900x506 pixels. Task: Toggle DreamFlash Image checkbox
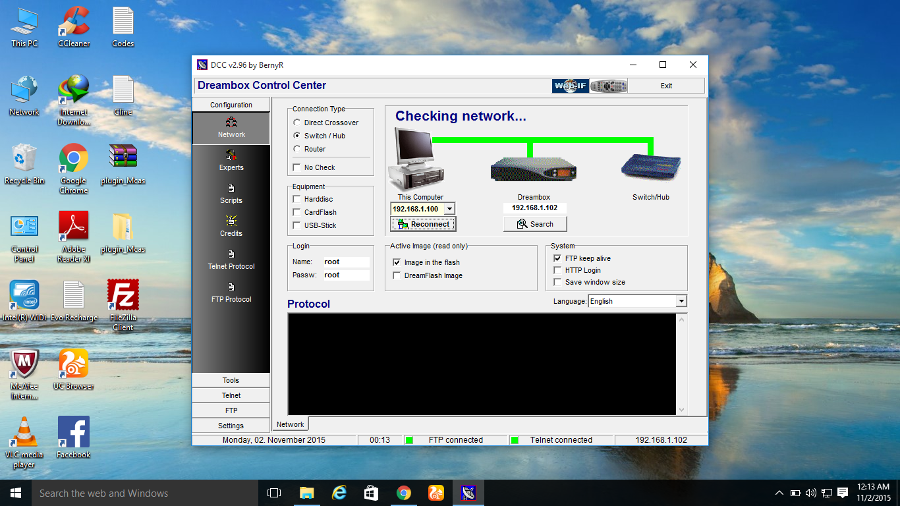point(397,275)
